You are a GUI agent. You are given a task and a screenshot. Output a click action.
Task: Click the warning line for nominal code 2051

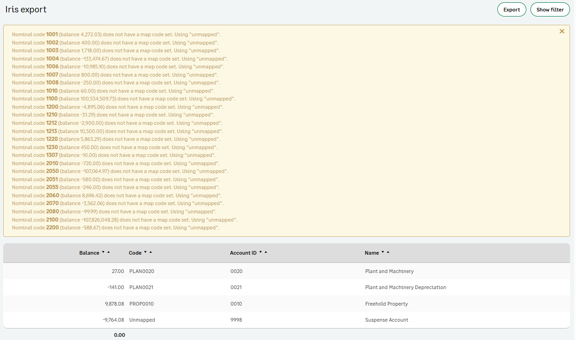[116, 179]
